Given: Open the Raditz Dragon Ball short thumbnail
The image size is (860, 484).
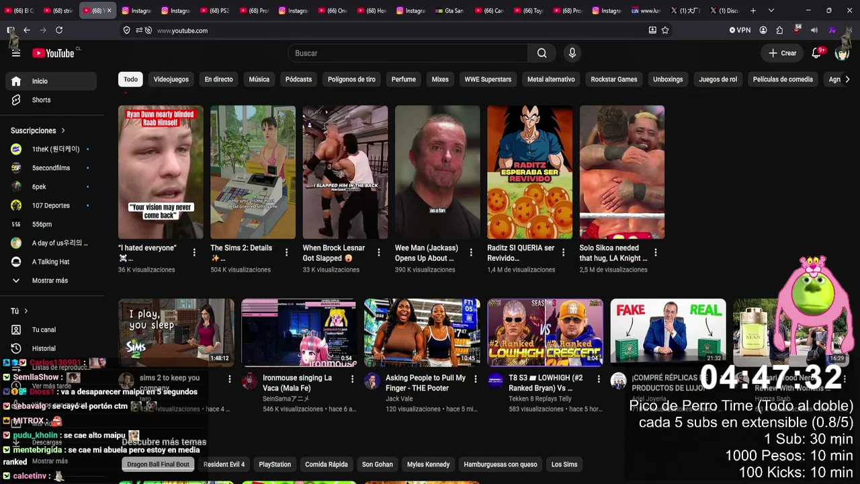Looking at the screenshot, I should 529,172.
